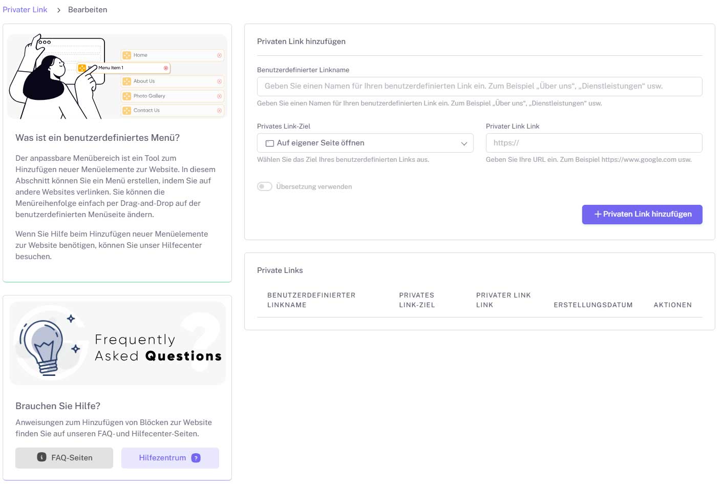Click the https:// URL input field

click(x=594, y=143)
